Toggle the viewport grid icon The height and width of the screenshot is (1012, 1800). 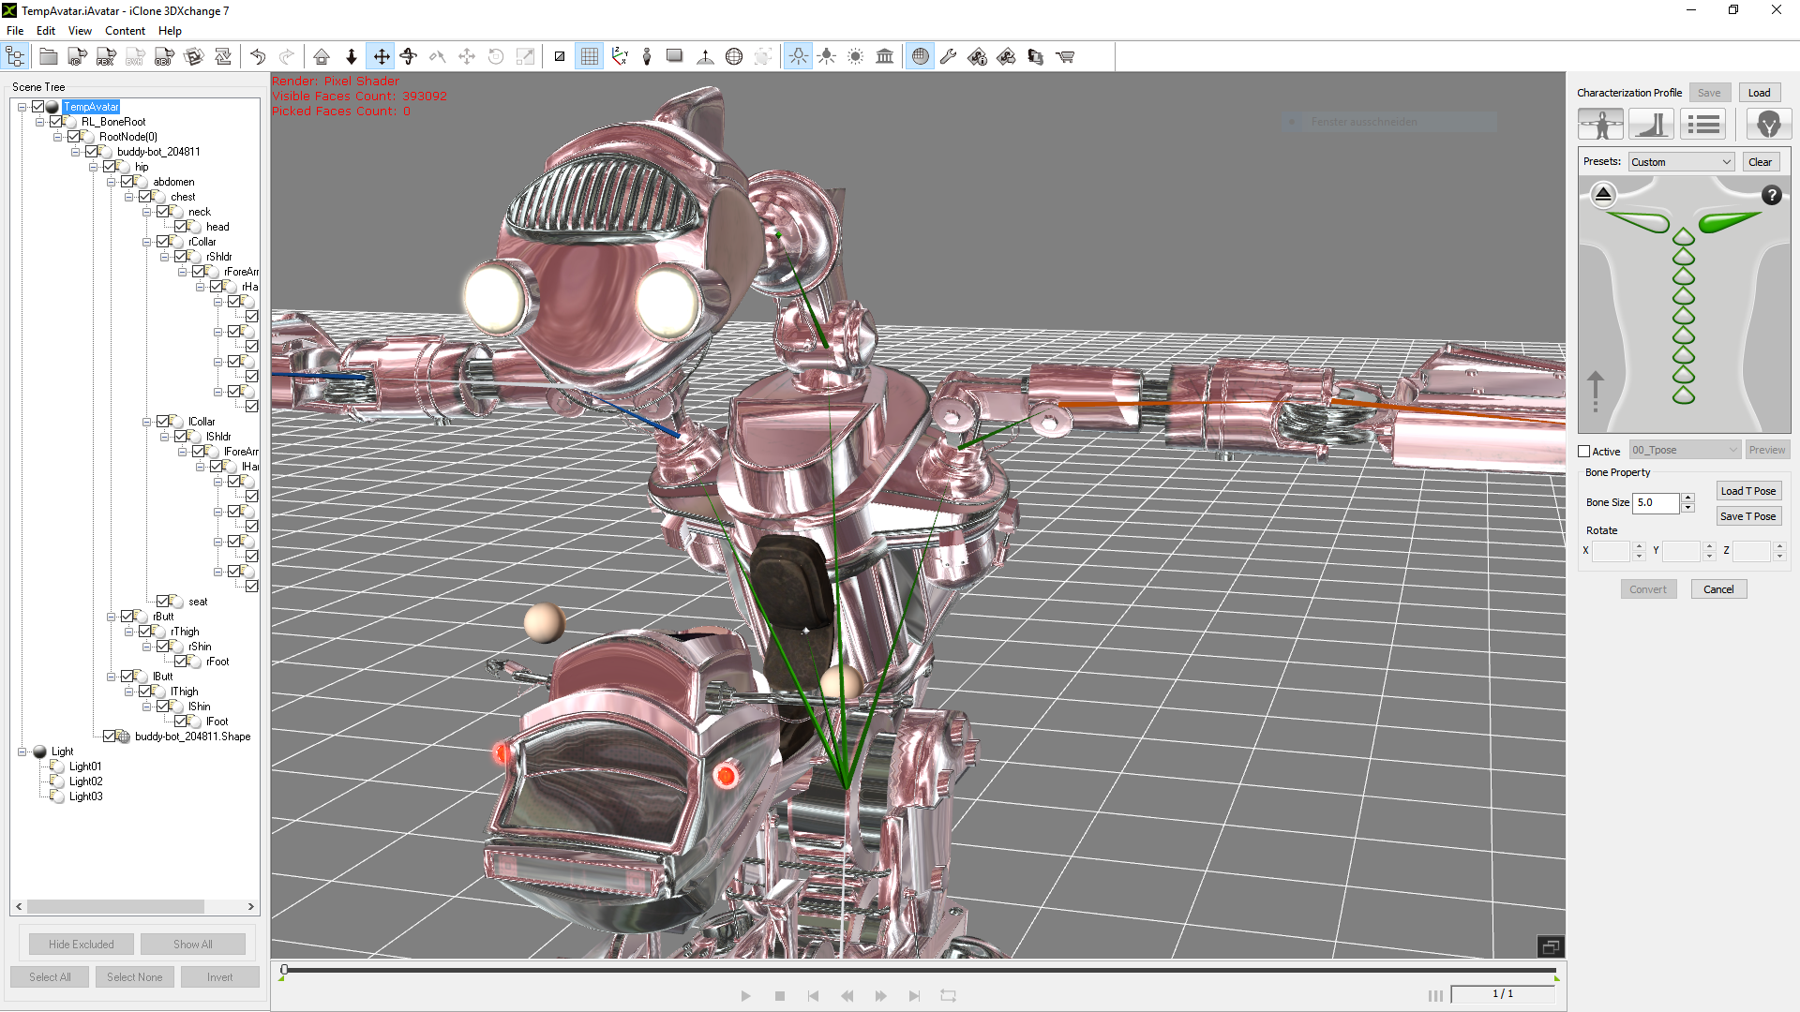(x=589, y=57)
